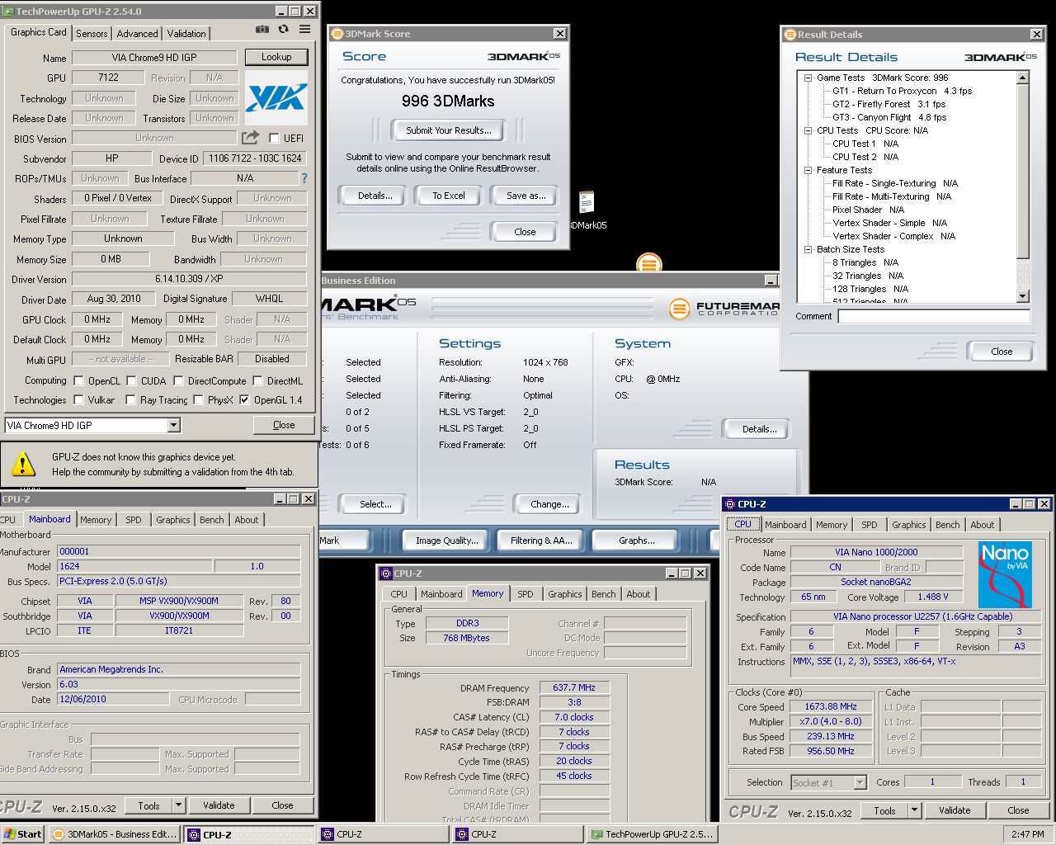1056x845 pixels.
Task: Toggle the PhysX checkbox
Action: [x=198, y=400]
